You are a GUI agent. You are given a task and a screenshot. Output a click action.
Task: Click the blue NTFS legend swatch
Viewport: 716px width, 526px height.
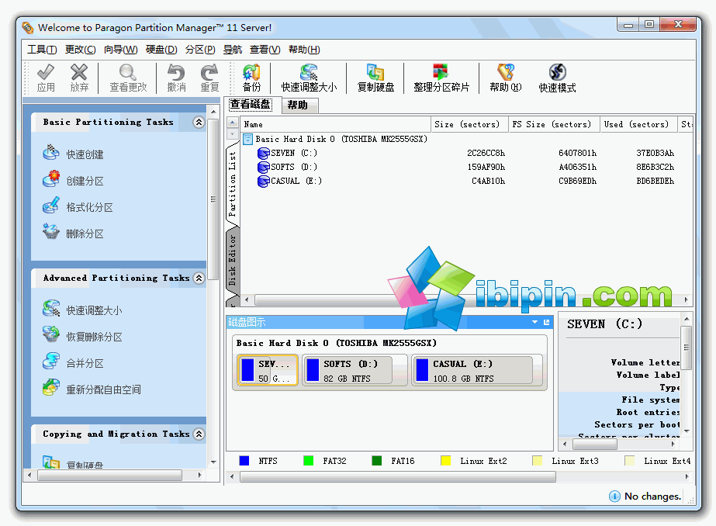244,461
